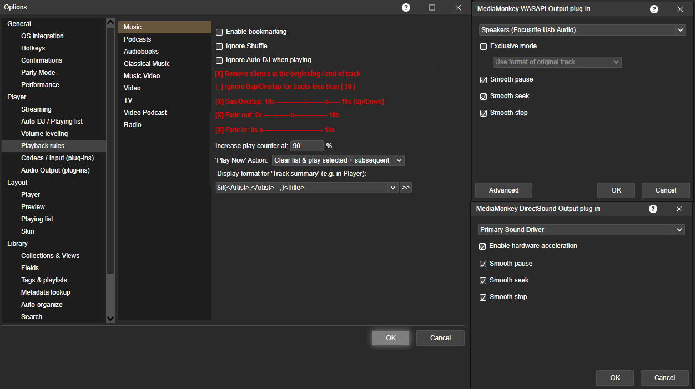The height and width of the screenshot is (389, 695).
Task: Click the >> button beside track summary format
Action: pos(405,188)
